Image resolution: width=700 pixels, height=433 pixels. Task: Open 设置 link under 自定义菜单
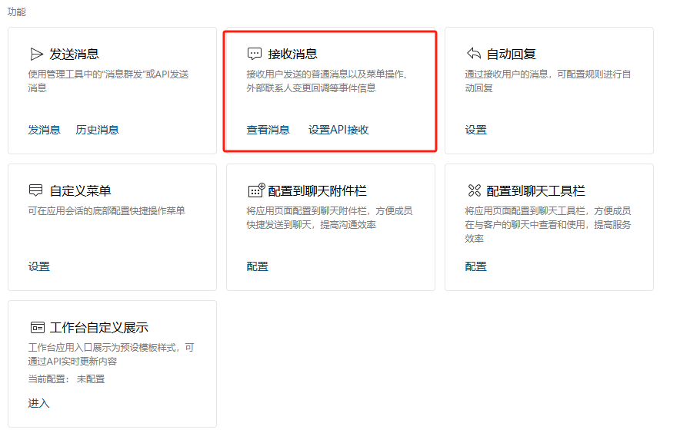click(38, 266)
